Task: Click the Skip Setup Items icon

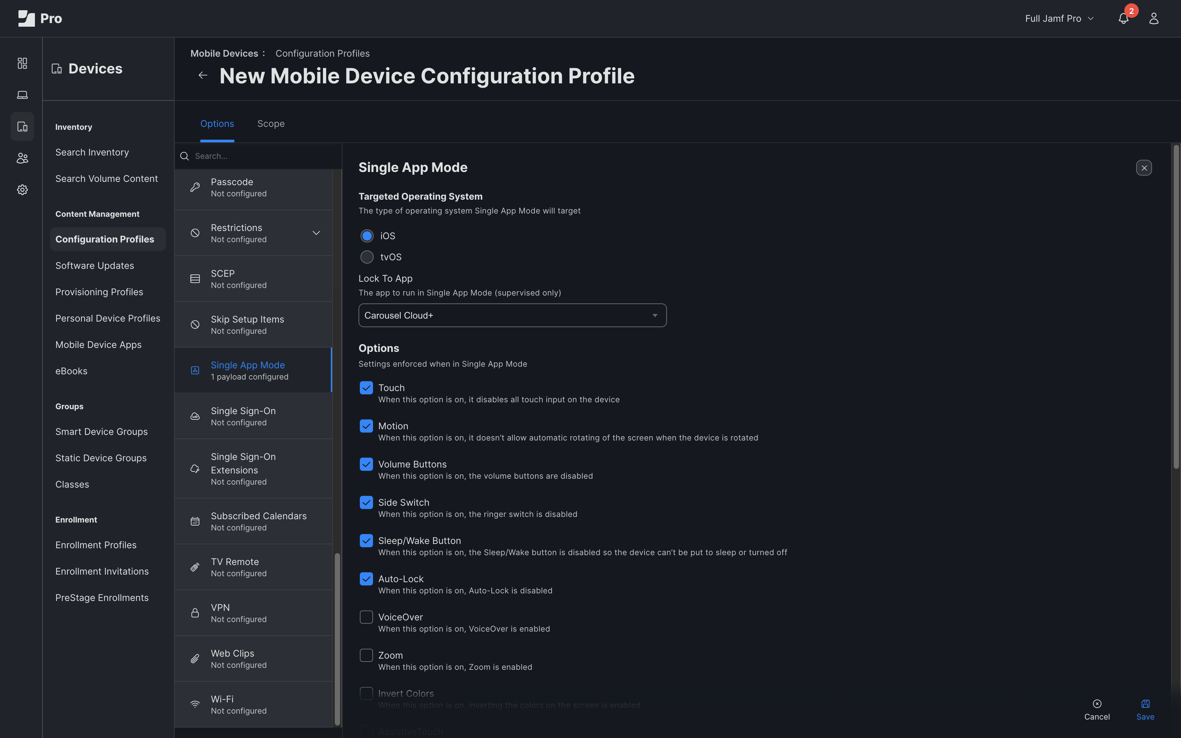Action: tap(195, 325)
